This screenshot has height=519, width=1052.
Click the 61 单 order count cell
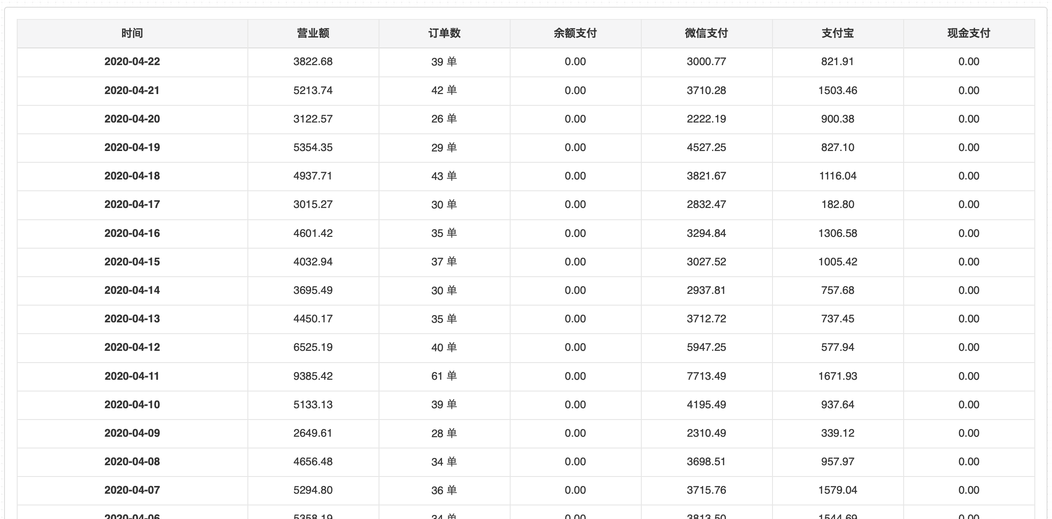tap(444, 376)
